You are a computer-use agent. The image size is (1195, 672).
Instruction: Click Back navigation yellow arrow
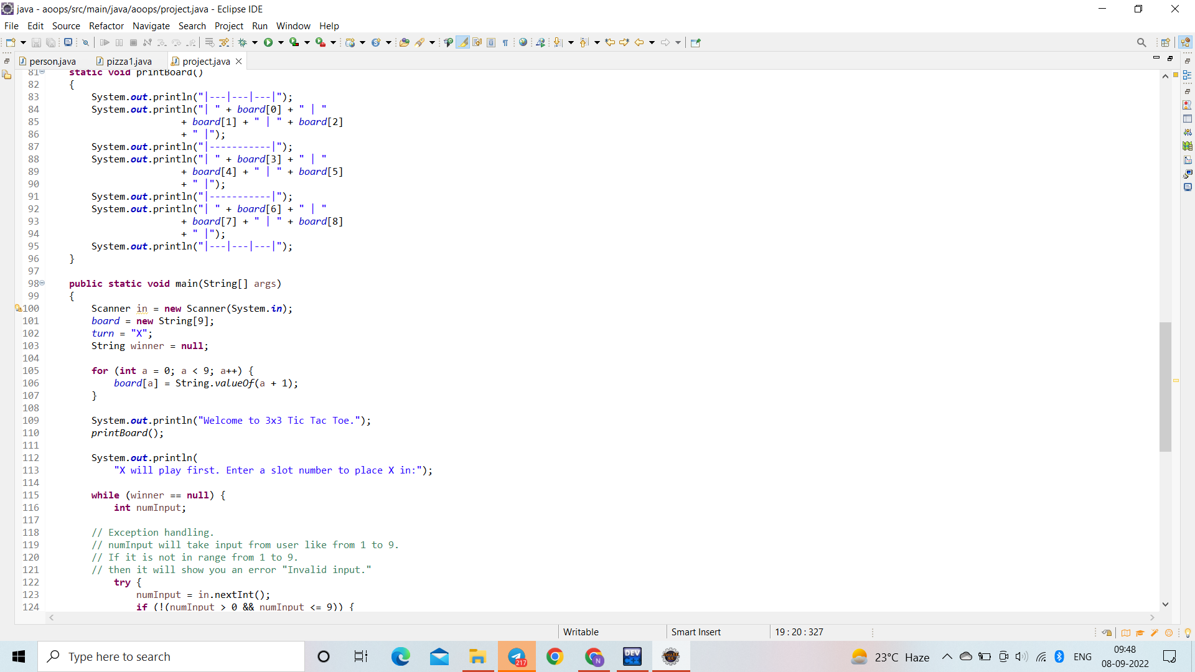pos(639,42)
